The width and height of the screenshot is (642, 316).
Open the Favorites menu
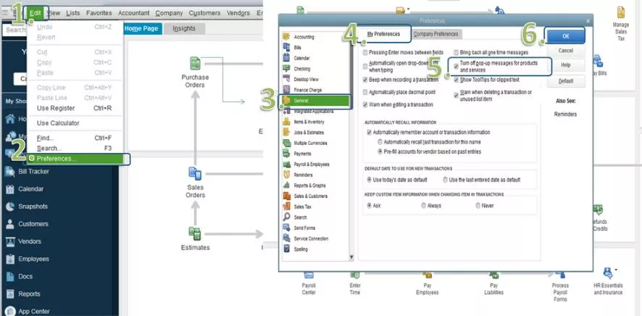click(x=99, y=13)
